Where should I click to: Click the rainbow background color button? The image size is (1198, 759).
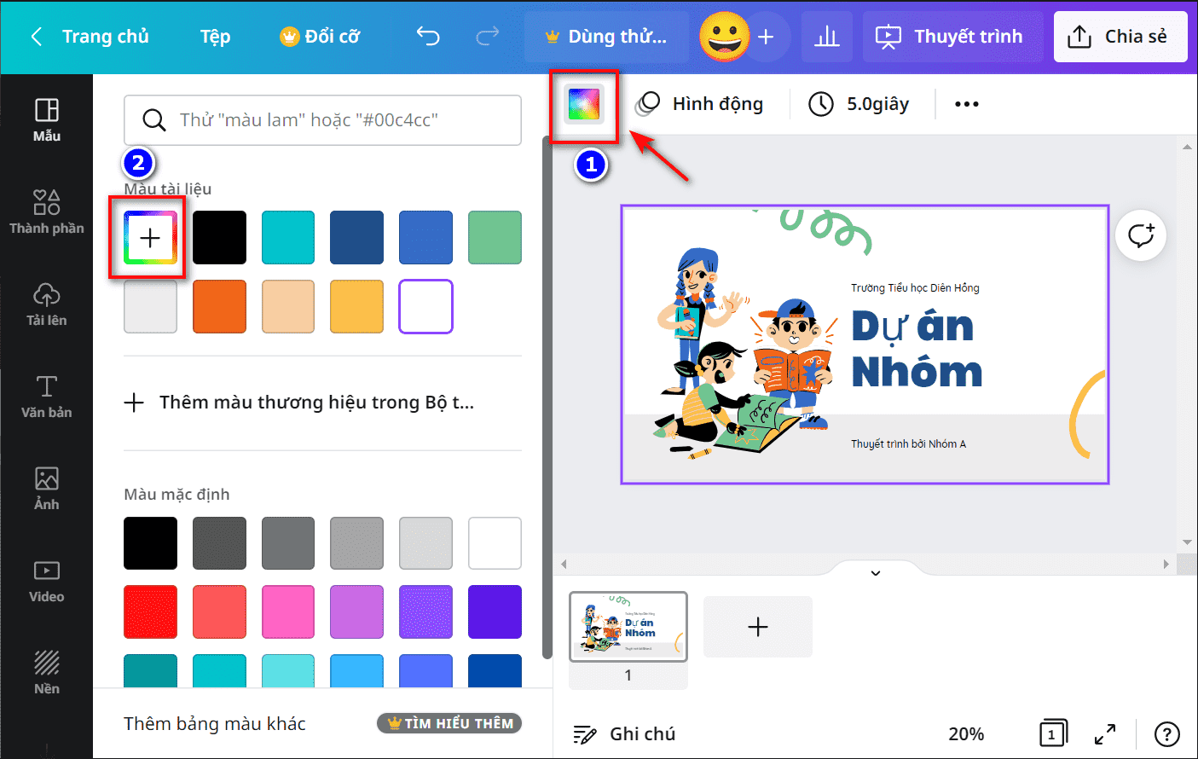coord(584,105)
